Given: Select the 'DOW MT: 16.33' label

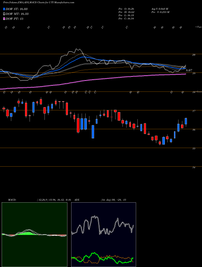Looking at the screenshot, I should pos(17,14).
